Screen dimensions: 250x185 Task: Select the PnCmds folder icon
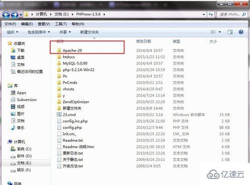59,82
